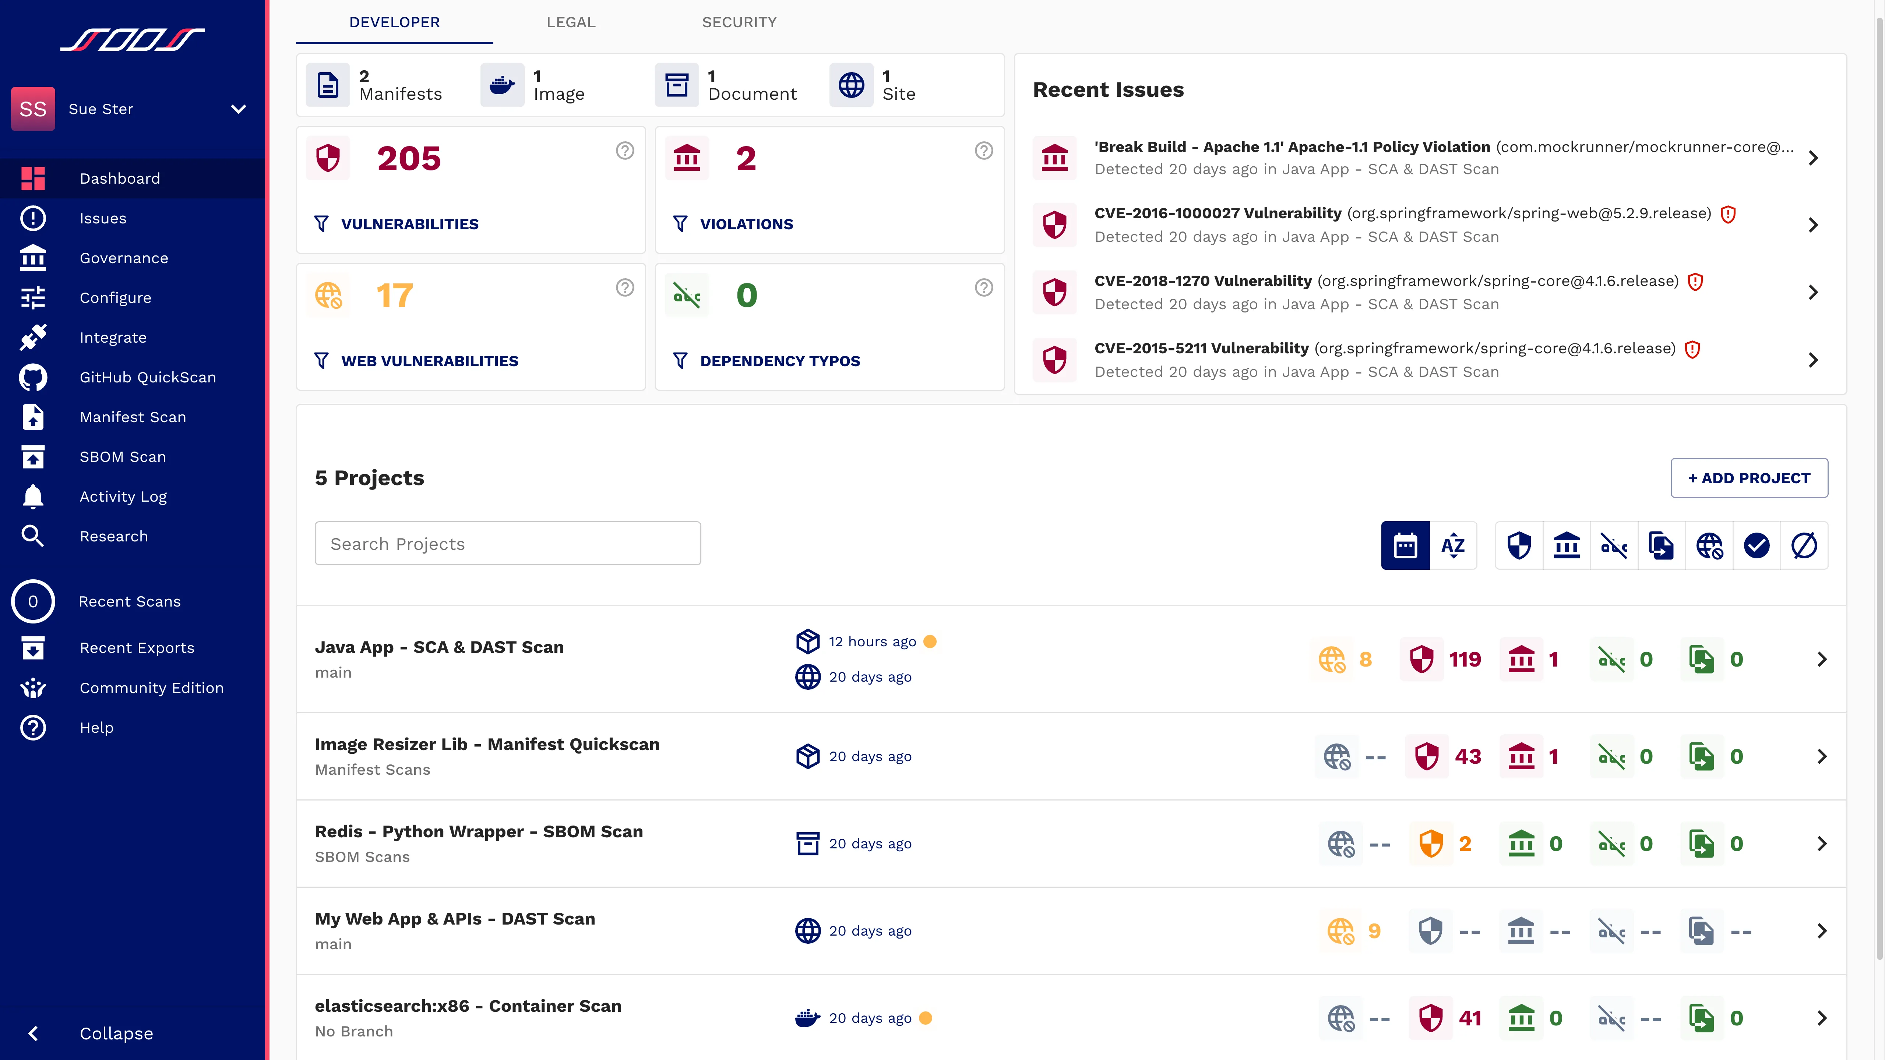This screenshot has height=1060, width=1885.
Task: Expand the Sue Ster account menu
Action: (237, 108)
